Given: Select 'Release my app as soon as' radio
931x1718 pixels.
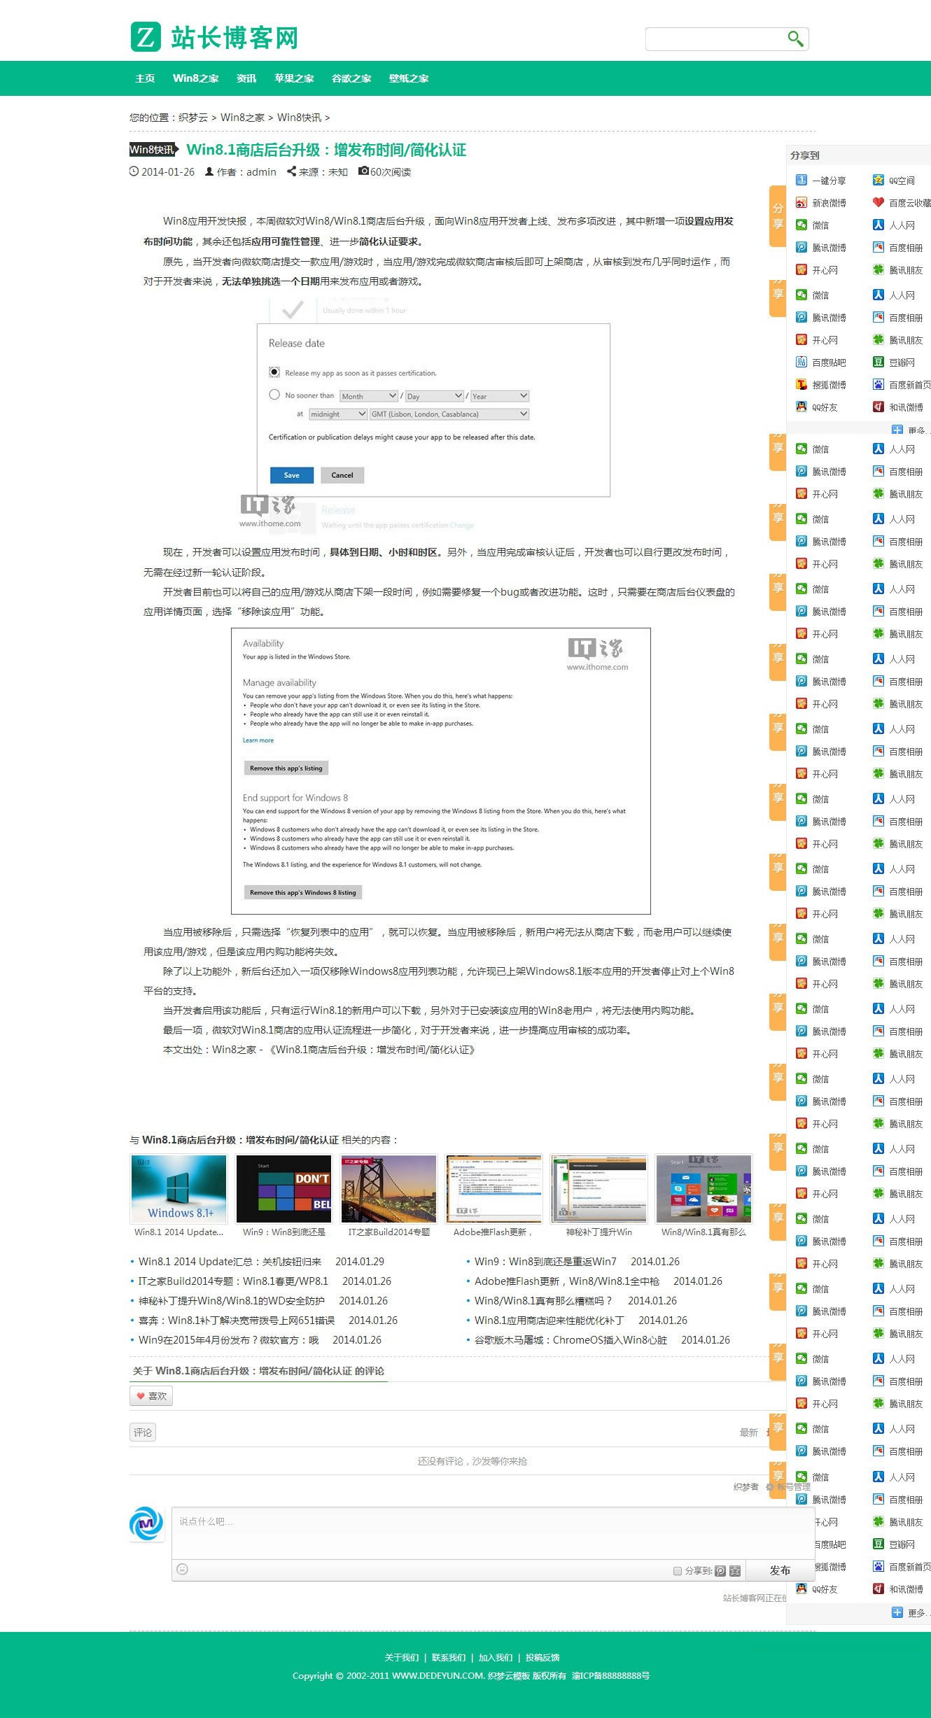Looking at the screenshot, I should [274, 372].
